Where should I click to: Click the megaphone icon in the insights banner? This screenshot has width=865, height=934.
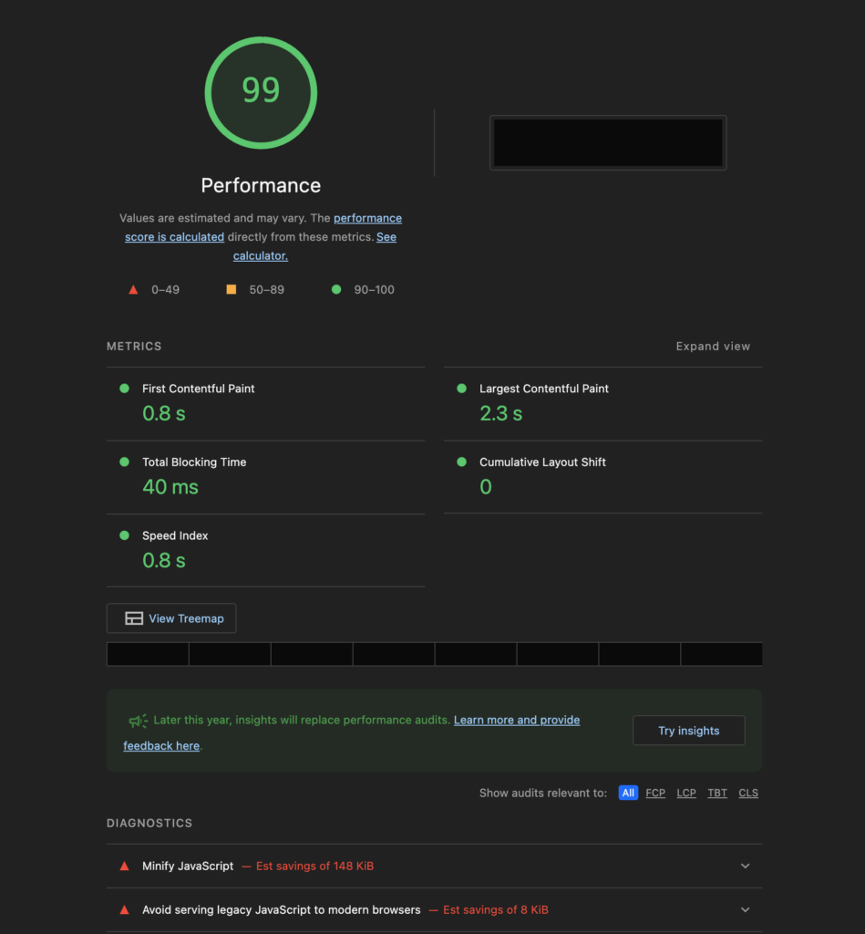[x=138, y=721]
